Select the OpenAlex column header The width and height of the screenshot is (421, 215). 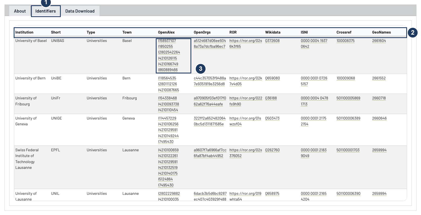(166, 32)
